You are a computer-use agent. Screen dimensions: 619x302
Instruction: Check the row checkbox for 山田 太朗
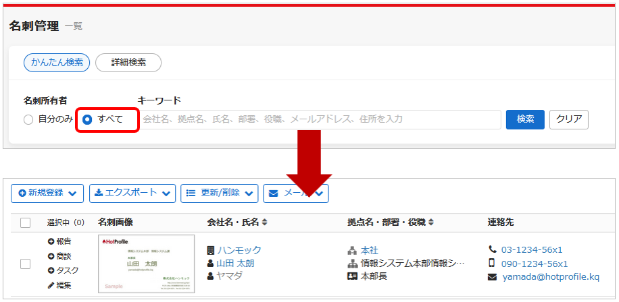pyautogui.click(x=26, y=264)
